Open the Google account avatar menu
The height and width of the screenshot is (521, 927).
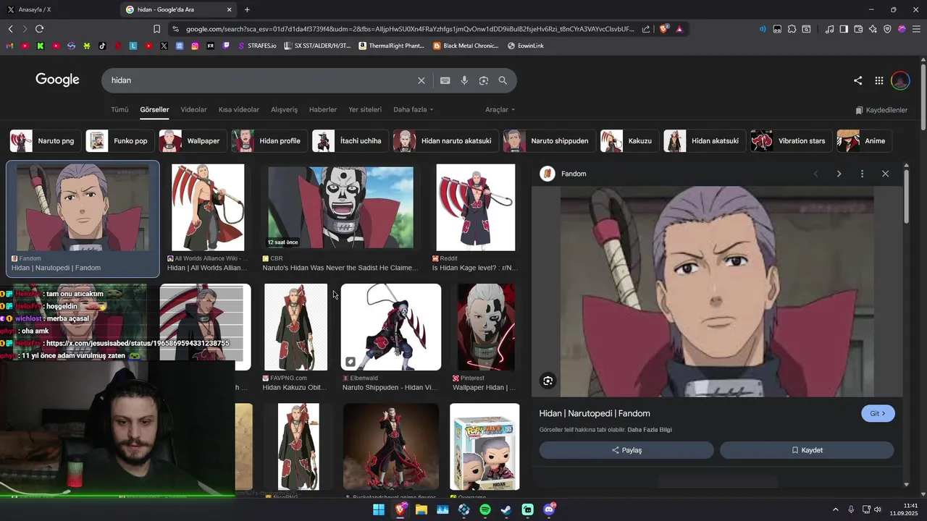(x=900, y=80)
